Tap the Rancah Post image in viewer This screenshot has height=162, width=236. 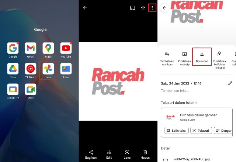[x=118, y=81]
